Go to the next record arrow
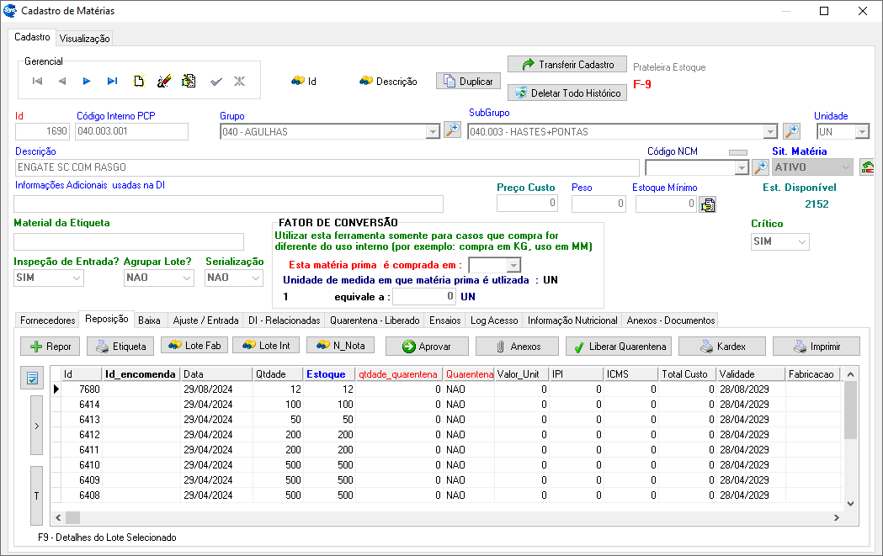The height and width of the screenshot is (556, 883). 87,81
